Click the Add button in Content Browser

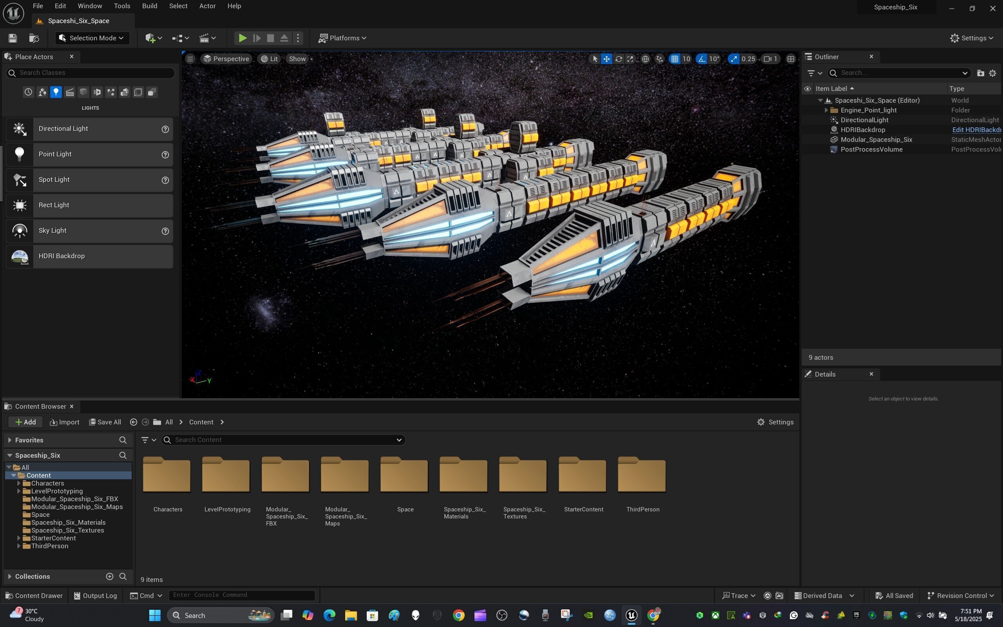[25, 422]
